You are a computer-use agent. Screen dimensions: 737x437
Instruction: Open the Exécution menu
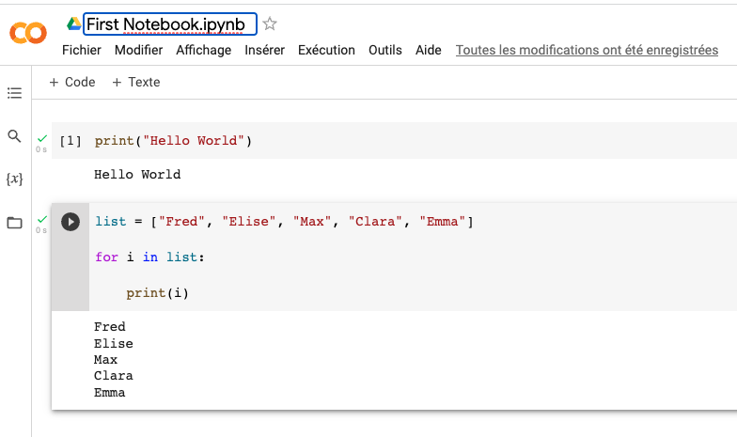(x=326, y=51)
